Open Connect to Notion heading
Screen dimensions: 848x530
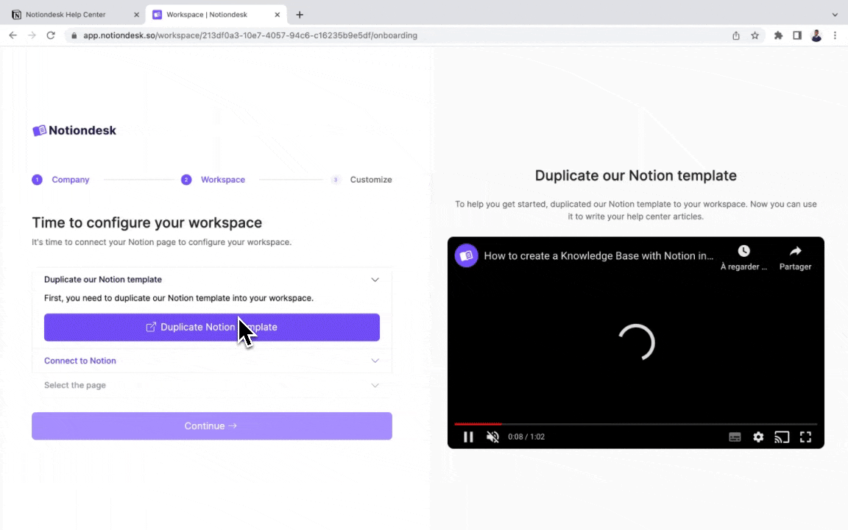(x=80, y=361)
